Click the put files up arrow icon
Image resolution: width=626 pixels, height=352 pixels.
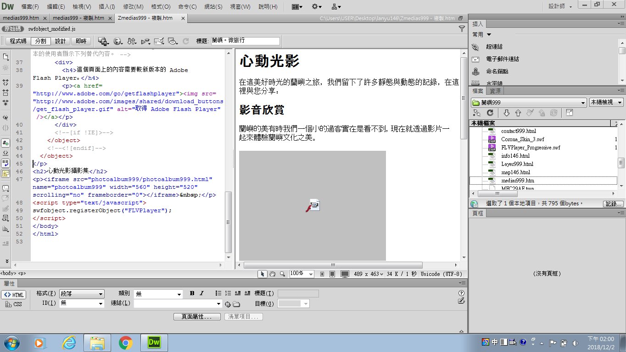point(518,112)
